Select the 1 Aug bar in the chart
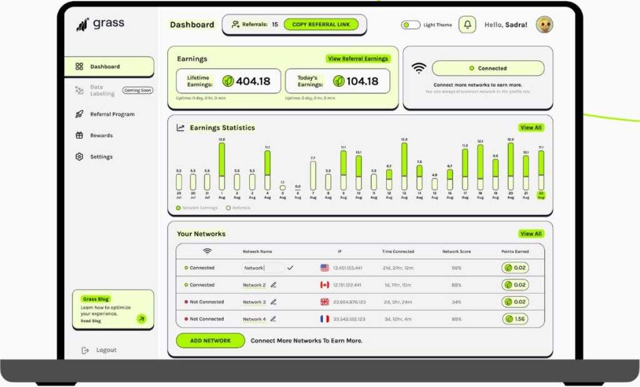The image size is (640, 387). [222, 167]
